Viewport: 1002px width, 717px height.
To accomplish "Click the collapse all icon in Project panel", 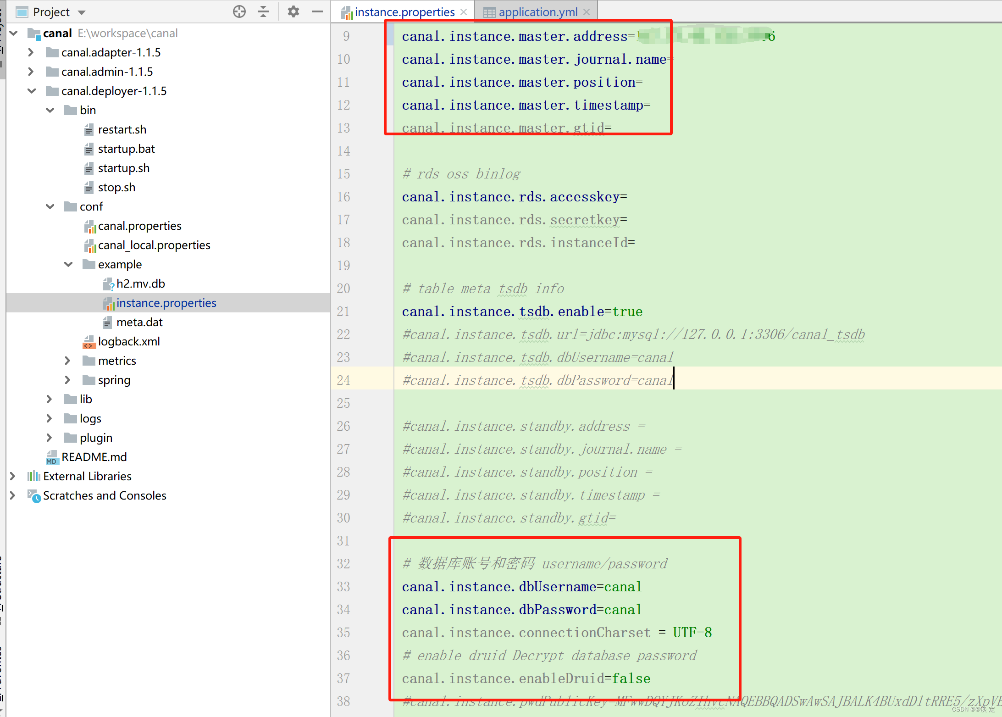I will click(263, 11).
